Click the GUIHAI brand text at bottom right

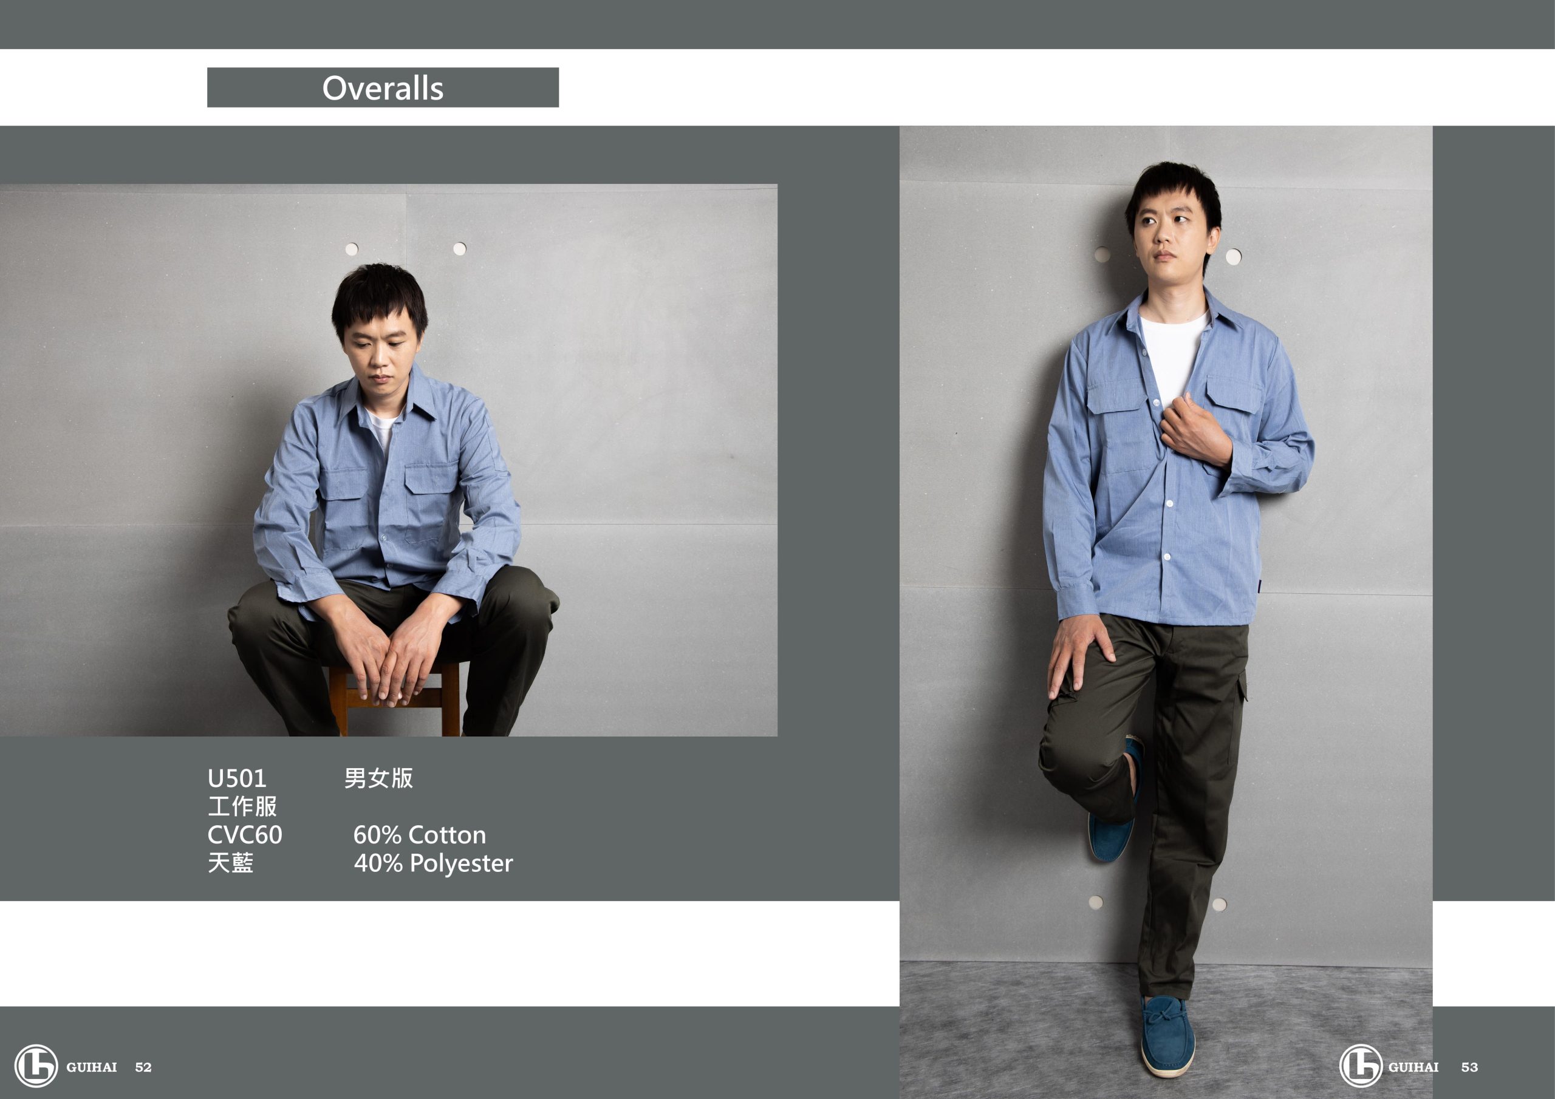coord(1413,1067)
